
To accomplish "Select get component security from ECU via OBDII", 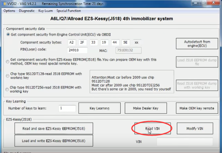I will (x=8, y=34).
